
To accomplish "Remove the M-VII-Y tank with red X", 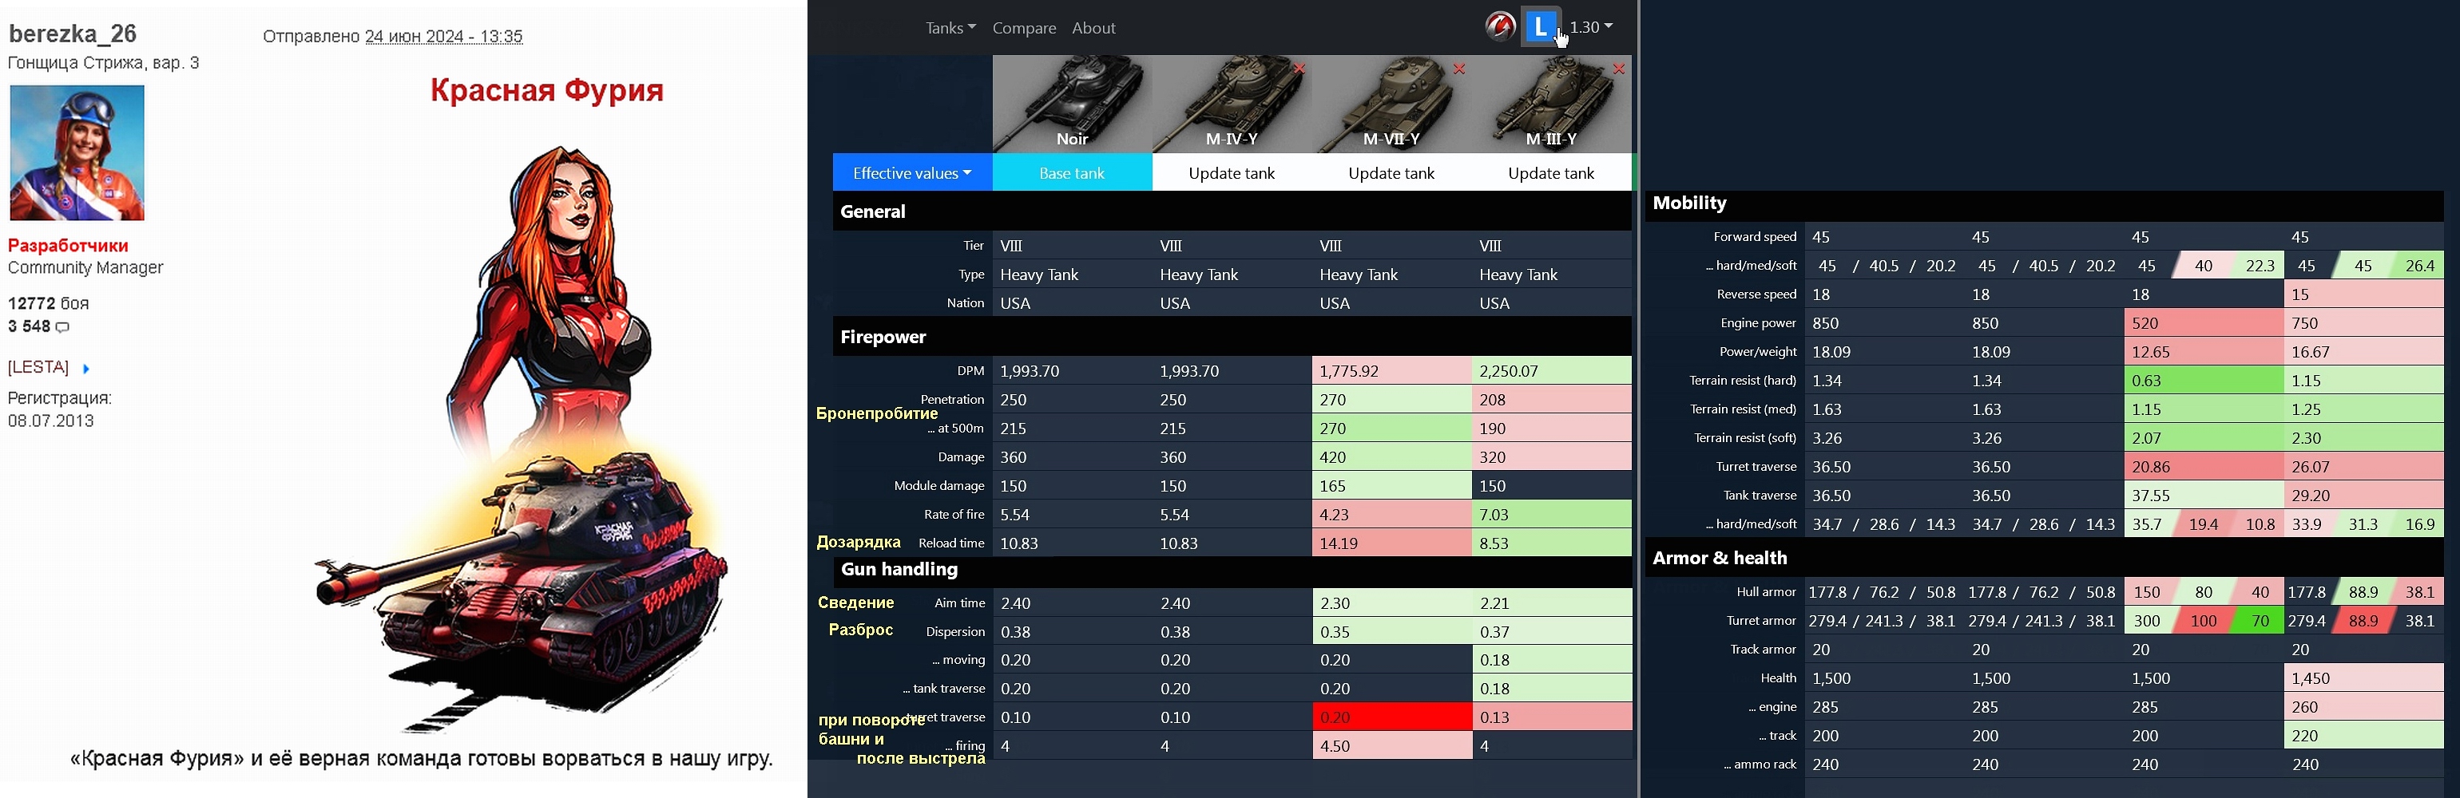I will [x=1459, y=69].
